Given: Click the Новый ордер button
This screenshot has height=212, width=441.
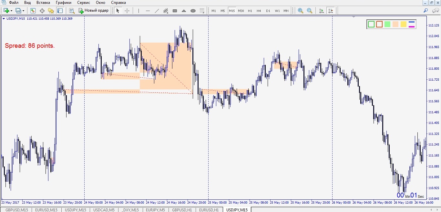Looking at the screenshot, I should (94, 11).
